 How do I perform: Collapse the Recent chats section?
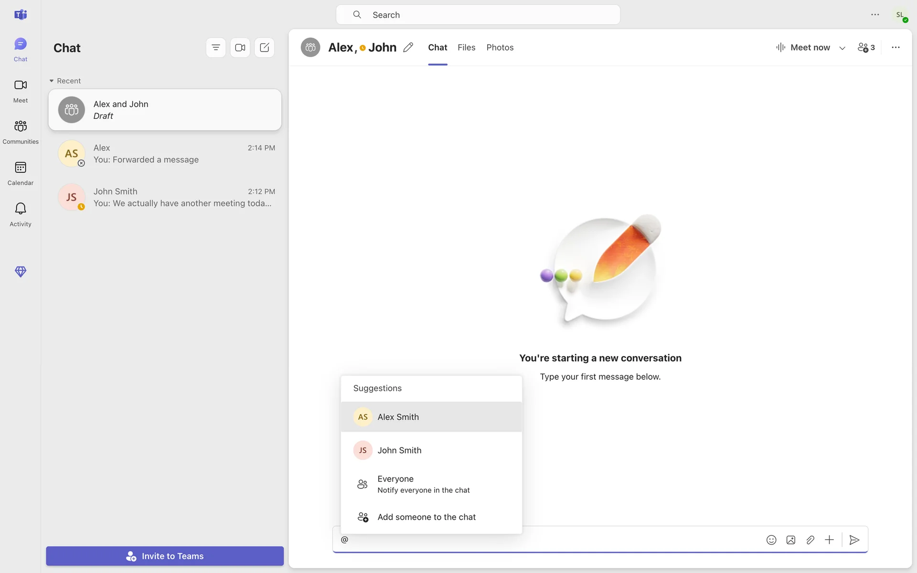click(52, 81)
